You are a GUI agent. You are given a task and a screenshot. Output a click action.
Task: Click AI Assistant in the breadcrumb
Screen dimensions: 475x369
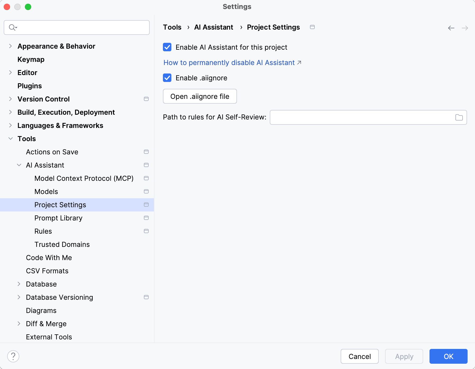coord(214,27)
